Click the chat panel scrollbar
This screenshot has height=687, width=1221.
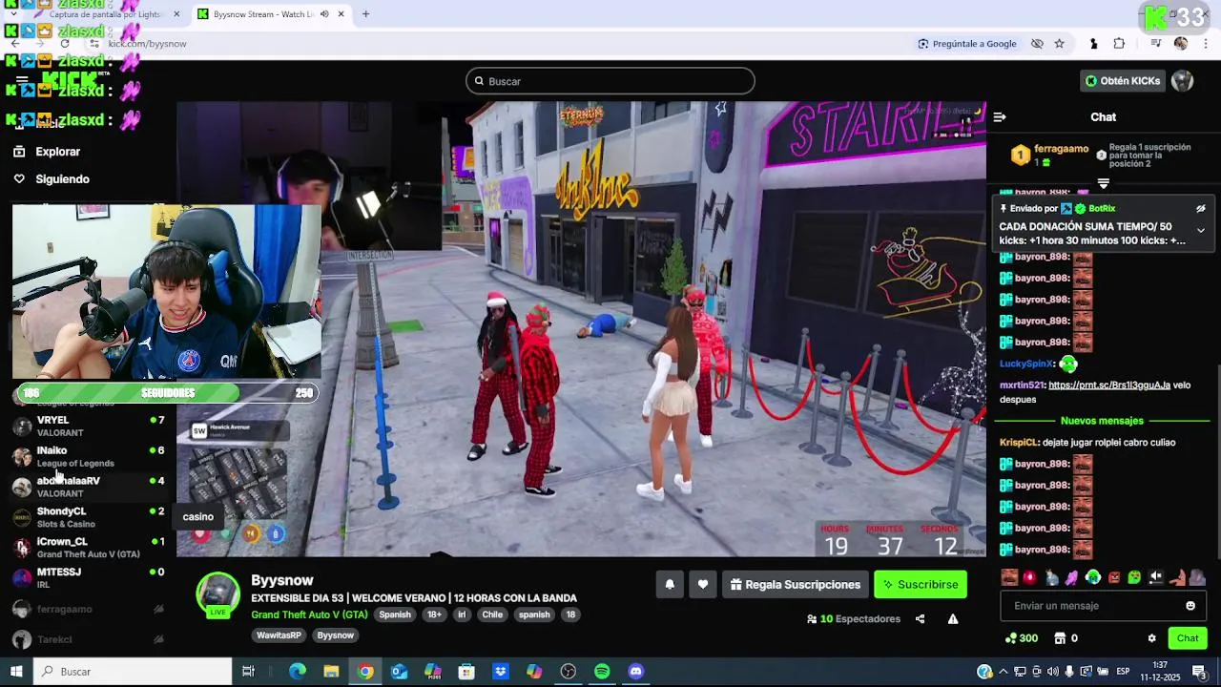coord(1217,463)
